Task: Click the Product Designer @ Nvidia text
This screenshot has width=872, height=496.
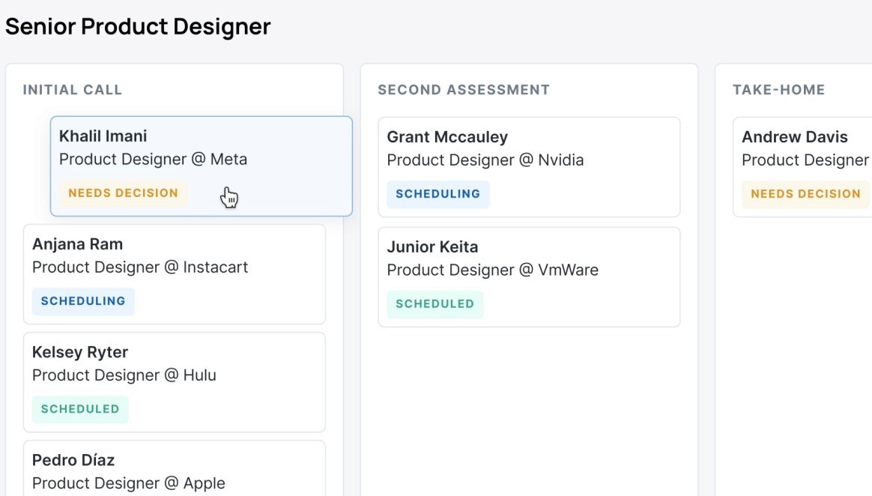Action: tap(485, 160)
